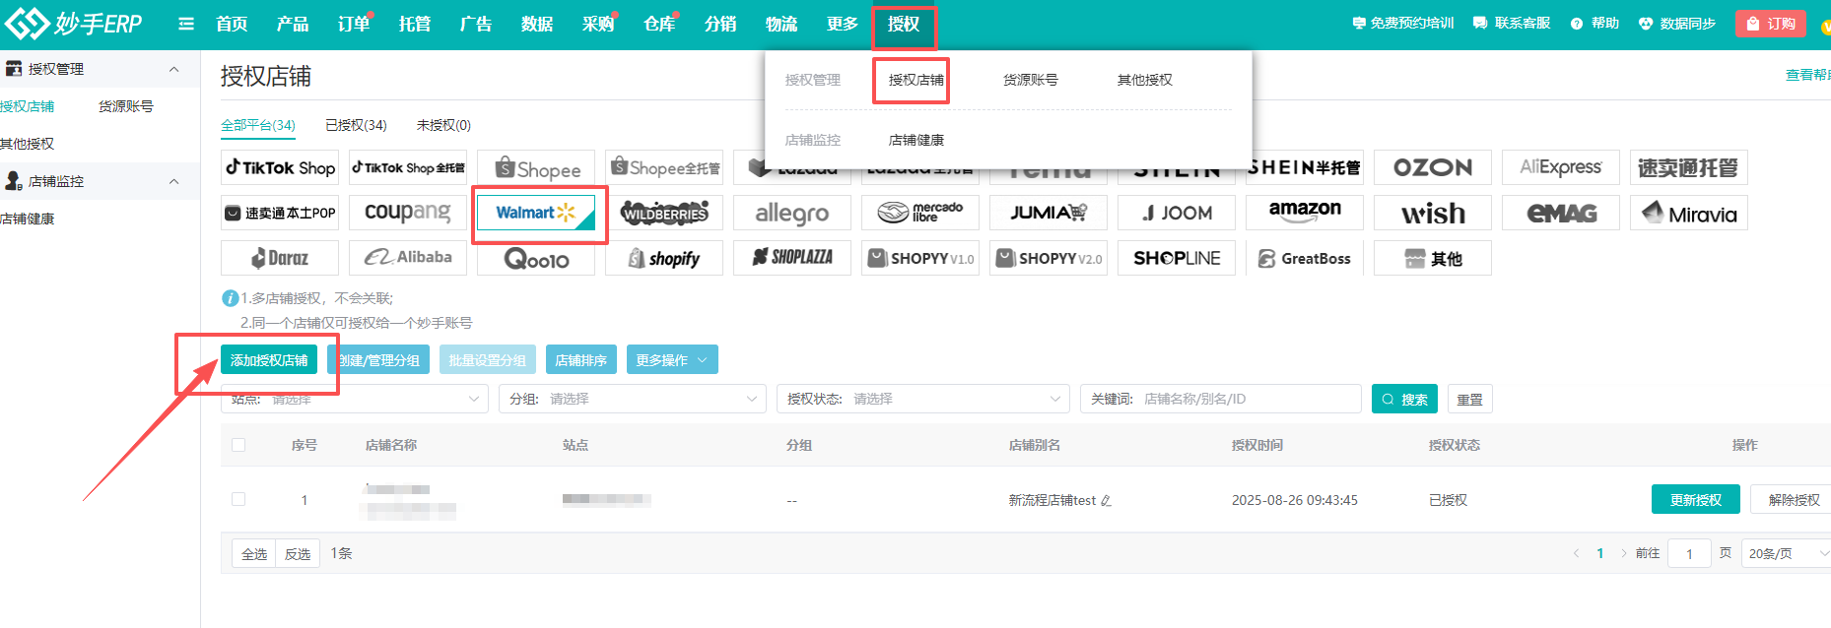Screen dimensions: 1831x628
Task: Select the Alibaba platform logo
Action: coord(408,258)
